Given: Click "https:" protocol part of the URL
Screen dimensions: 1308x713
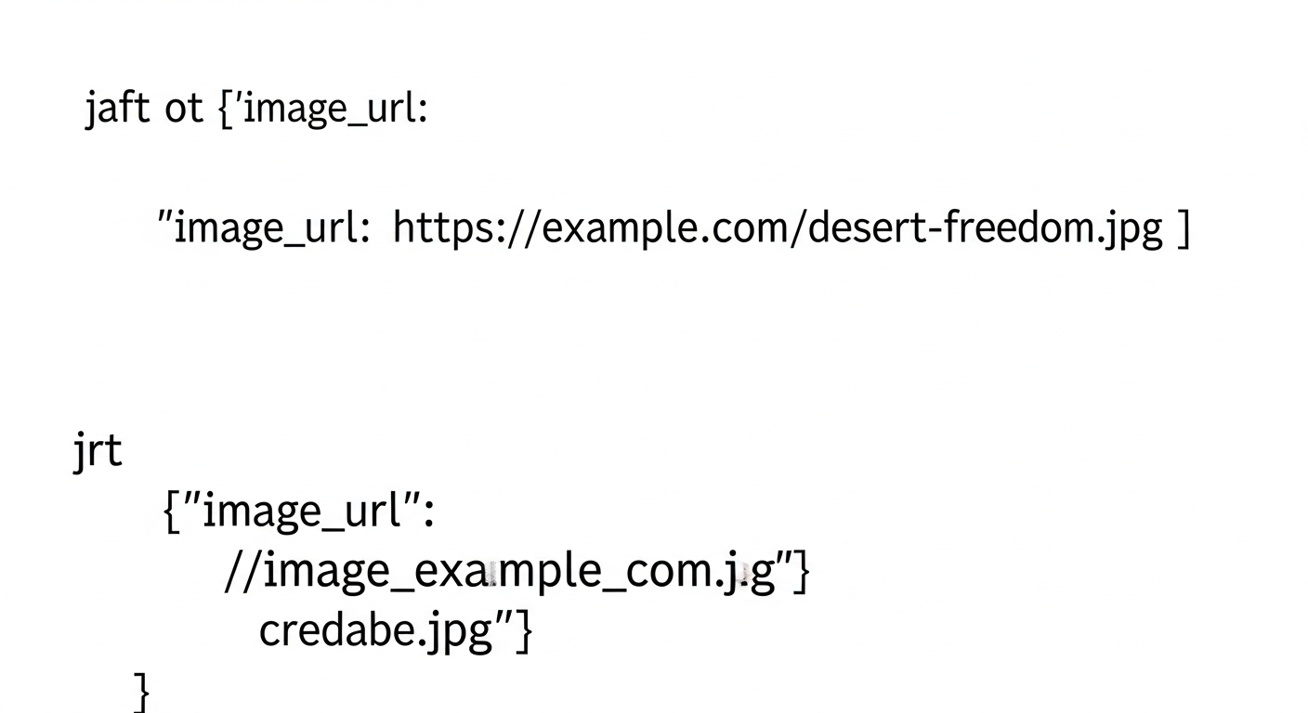Looking at the screenshot, I should (447, 227).
